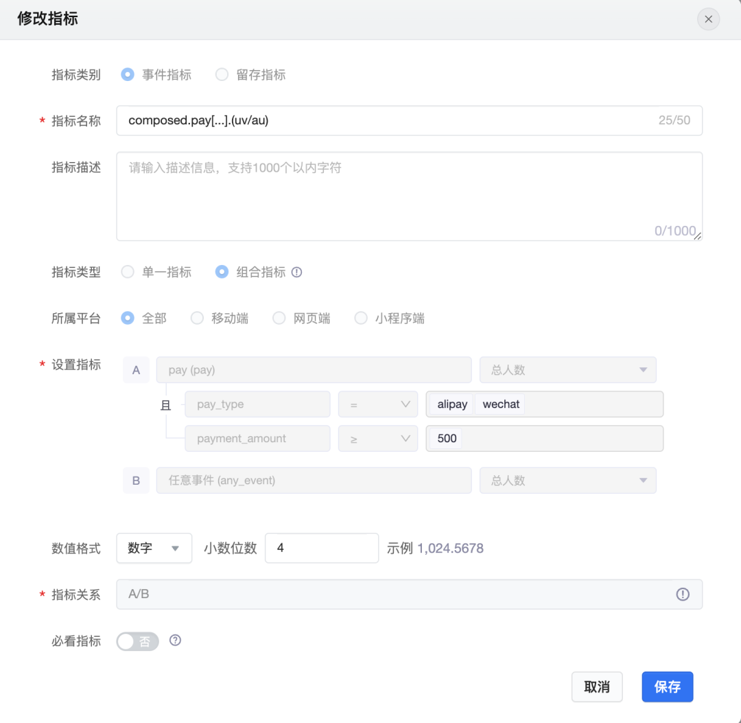This screenshot has width=741, height=723.
Task: Select 小程序端 platform option
Action: pyautogui.click(x=361, y=319)
